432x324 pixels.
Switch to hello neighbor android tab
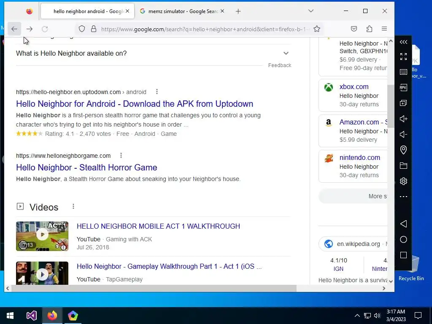(x=87, y=11)
